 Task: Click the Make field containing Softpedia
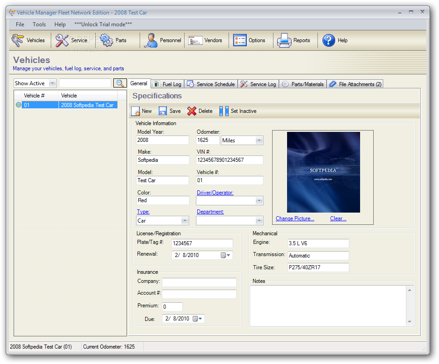(163, 160)
